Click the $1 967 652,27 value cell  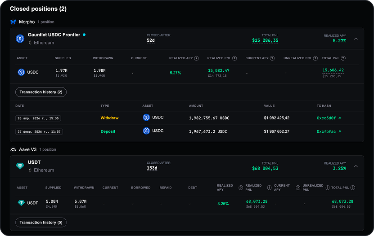[277, 131]
